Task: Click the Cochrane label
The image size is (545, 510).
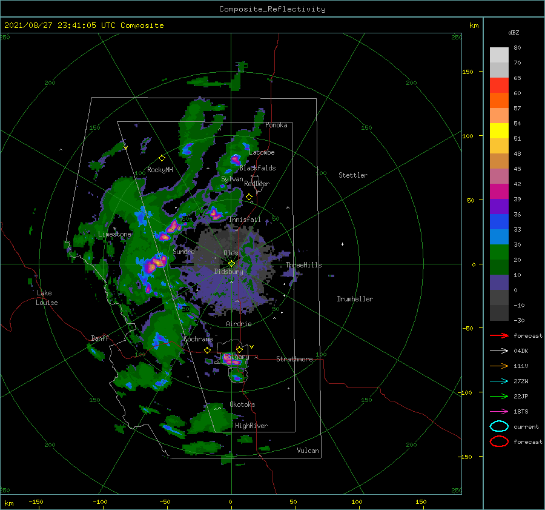Action: pos(198,339)
